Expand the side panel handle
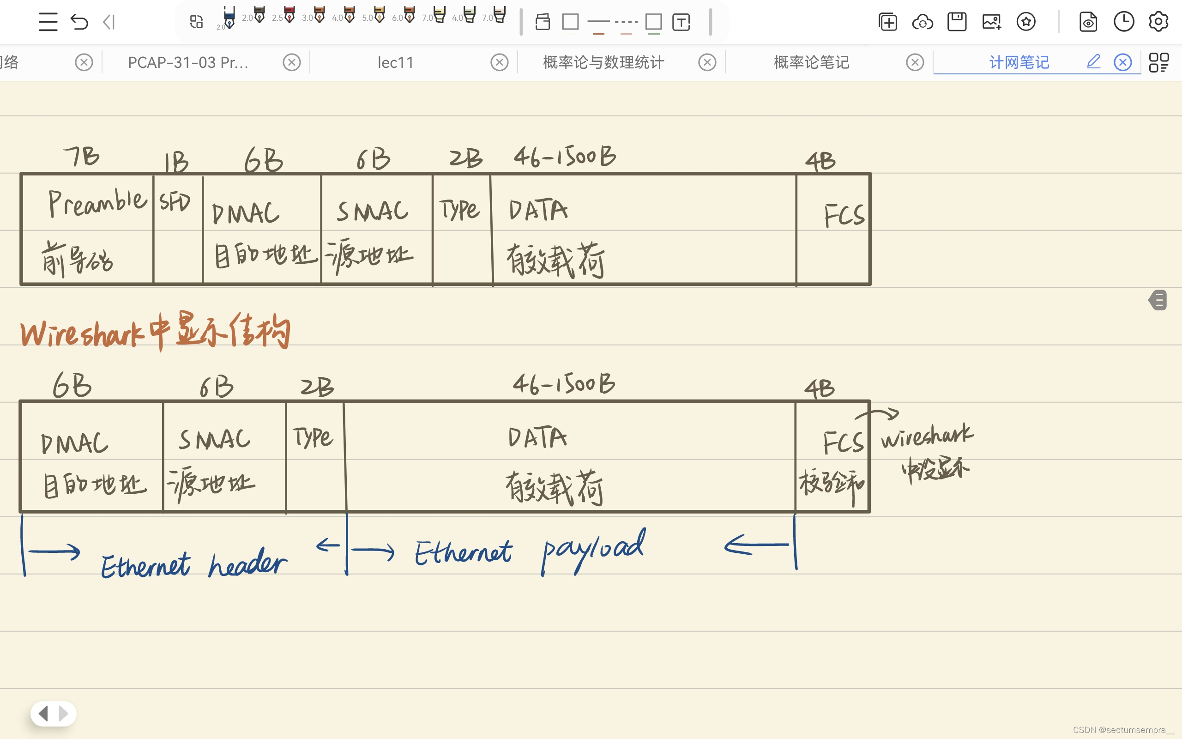1182x739 pixels. (1158, 300)
